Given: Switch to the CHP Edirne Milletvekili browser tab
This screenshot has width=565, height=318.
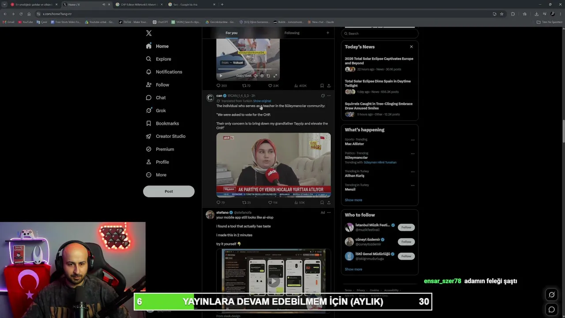Looking at the screenshot, I should [x=139, y=4].
